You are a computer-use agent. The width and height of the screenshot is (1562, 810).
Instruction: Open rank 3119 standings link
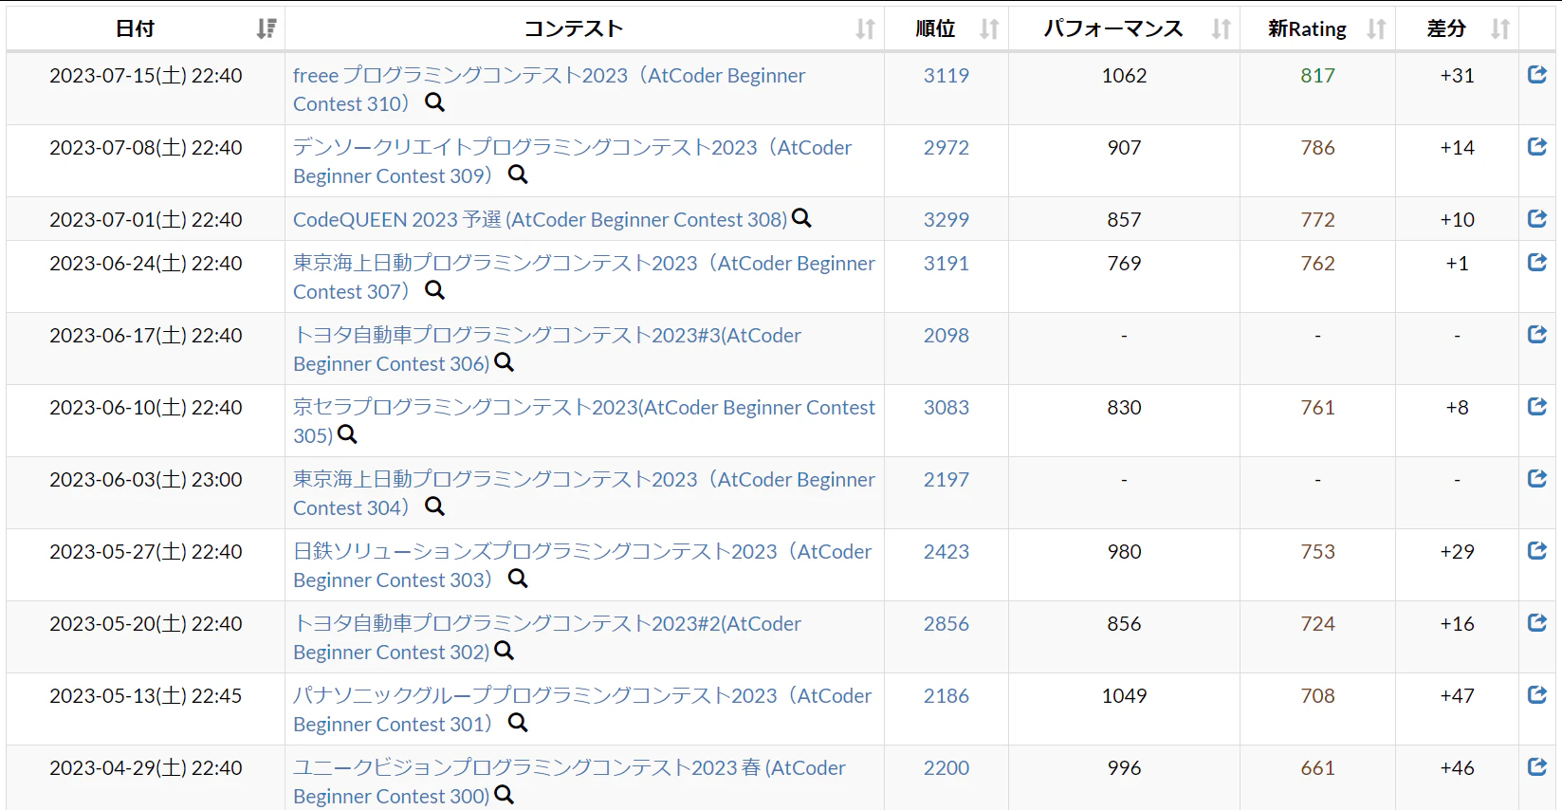pos(946,75)
